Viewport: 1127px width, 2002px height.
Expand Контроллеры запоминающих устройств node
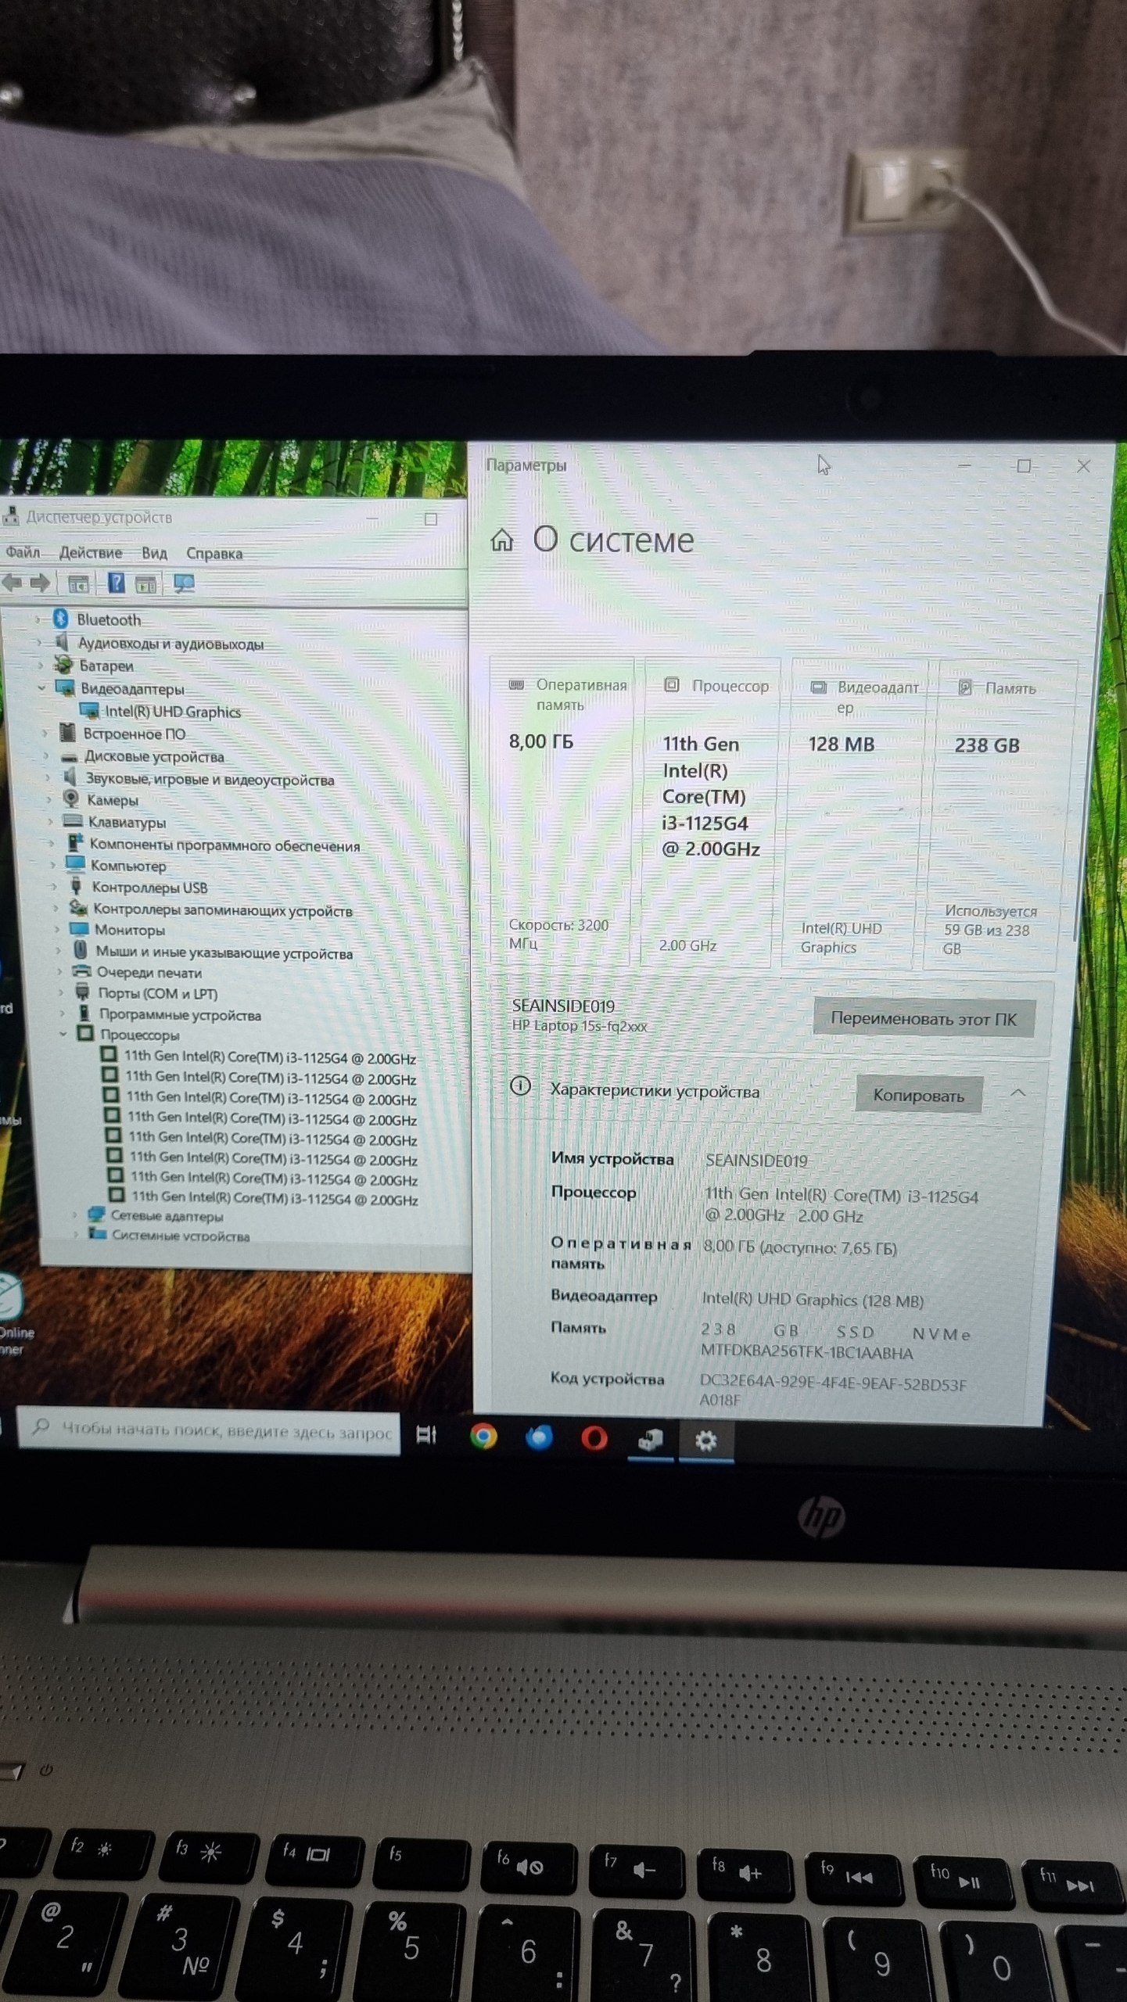pos(56,909)
